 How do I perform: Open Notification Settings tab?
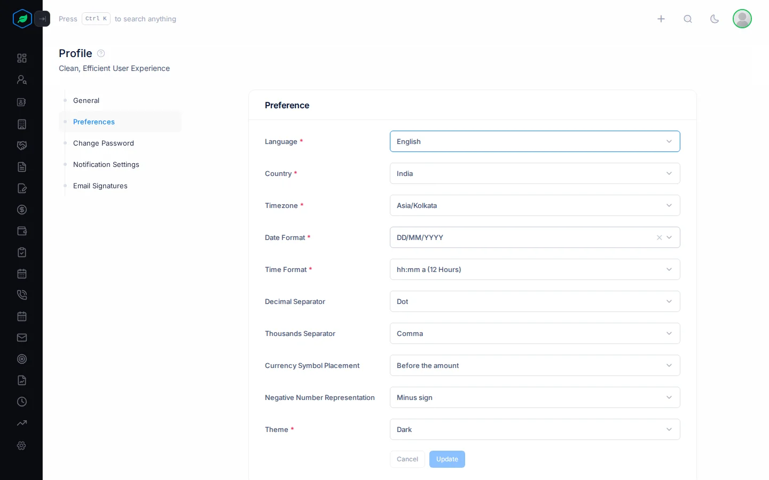pyautogui.click(x=120, y=164)
